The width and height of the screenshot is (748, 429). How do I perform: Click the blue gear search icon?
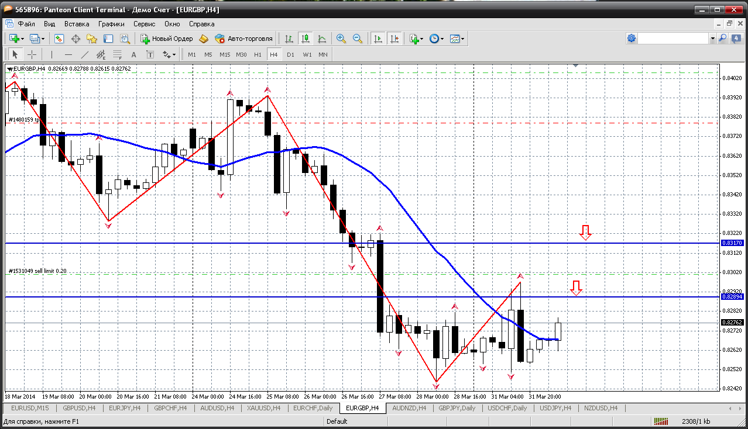pyautogui.click(x=632, y=39)
